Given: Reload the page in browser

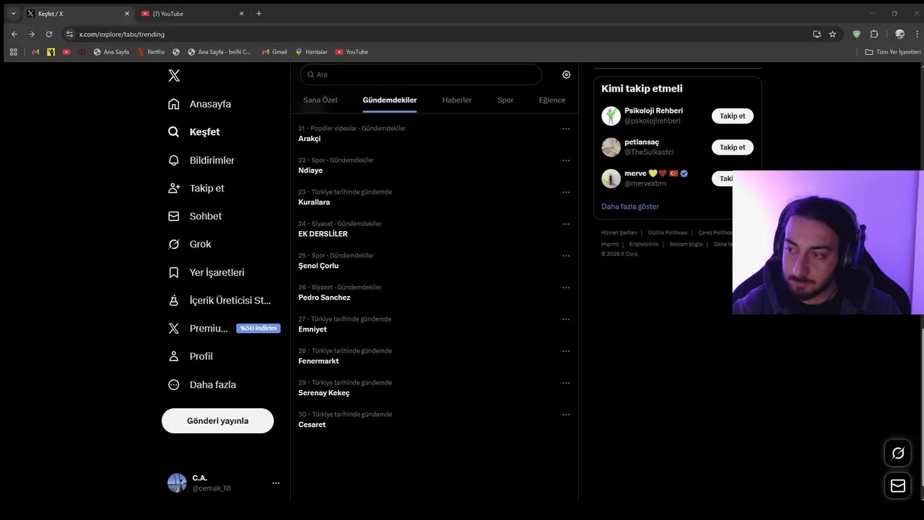Looking at the screenshot, I should pos(49,34).
